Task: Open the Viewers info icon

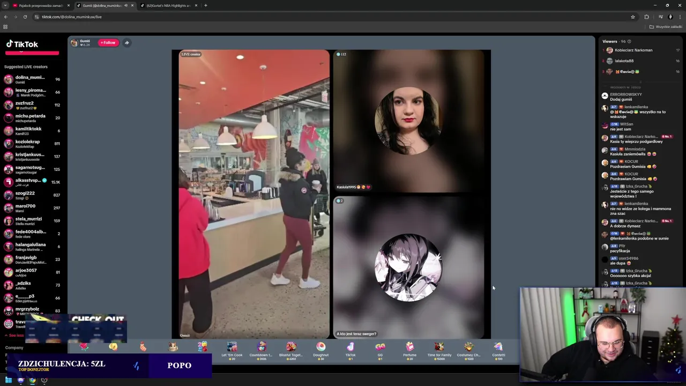Action: pos(629,41)
